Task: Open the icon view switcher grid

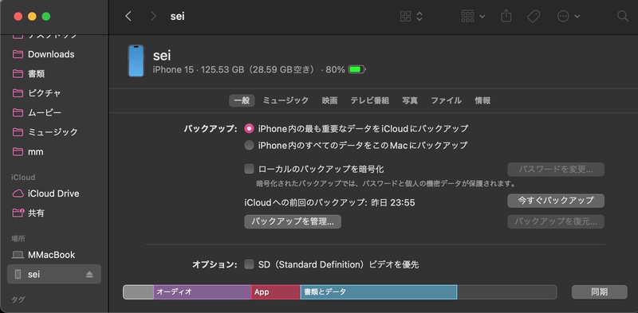Action: click(412, 16)
